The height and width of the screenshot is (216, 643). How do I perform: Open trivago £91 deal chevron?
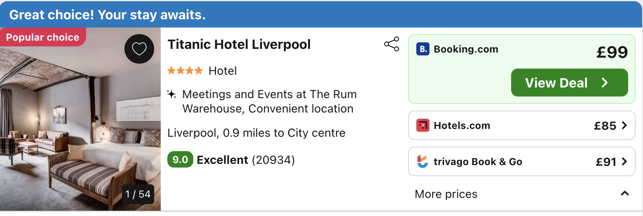pyautogui.click(x=624, y=161)
